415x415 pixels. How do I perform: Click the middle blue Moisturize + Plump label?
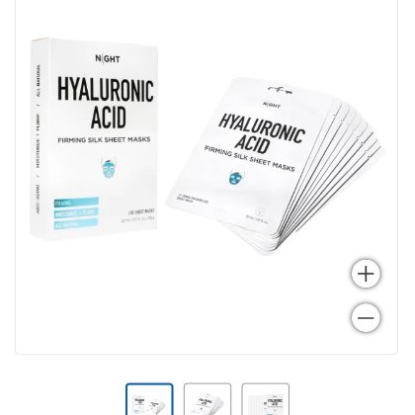76,213
